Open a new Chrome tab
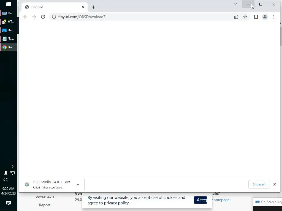The height and width of the screenshot is (211, 282). point(94,7)
